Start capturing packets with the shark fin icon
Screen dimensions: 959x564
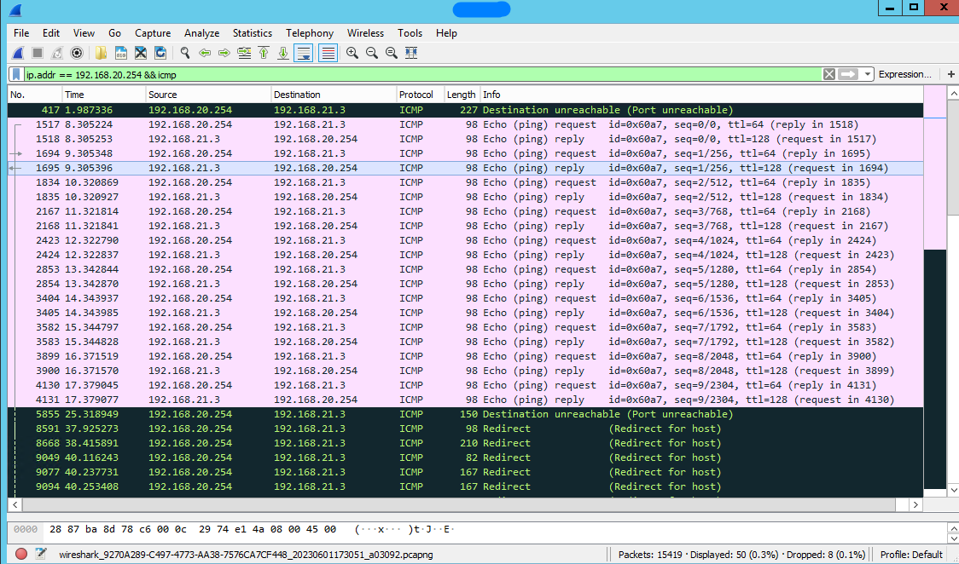click(19, 53)
